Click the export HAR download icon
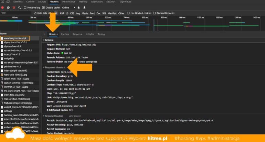The image size is (265, 142). pos(84,8)
